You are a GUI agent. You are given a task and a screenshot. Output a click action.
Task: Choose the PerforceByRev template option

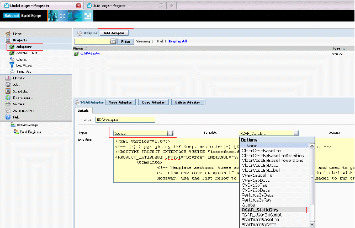[x=274, y=200]
